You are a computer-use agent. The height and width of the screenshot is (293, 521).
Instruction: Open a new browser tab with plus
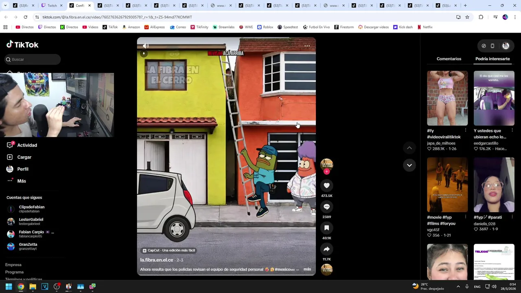[465, 6]
